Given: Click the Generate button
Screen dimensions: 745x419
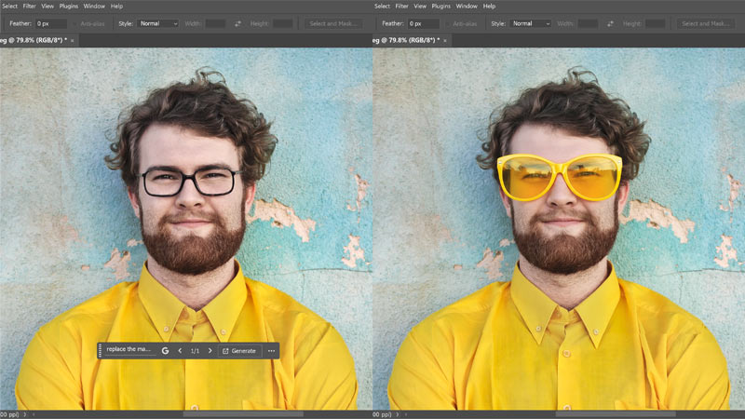Looking at the screenshot, I should pos(239,351).
